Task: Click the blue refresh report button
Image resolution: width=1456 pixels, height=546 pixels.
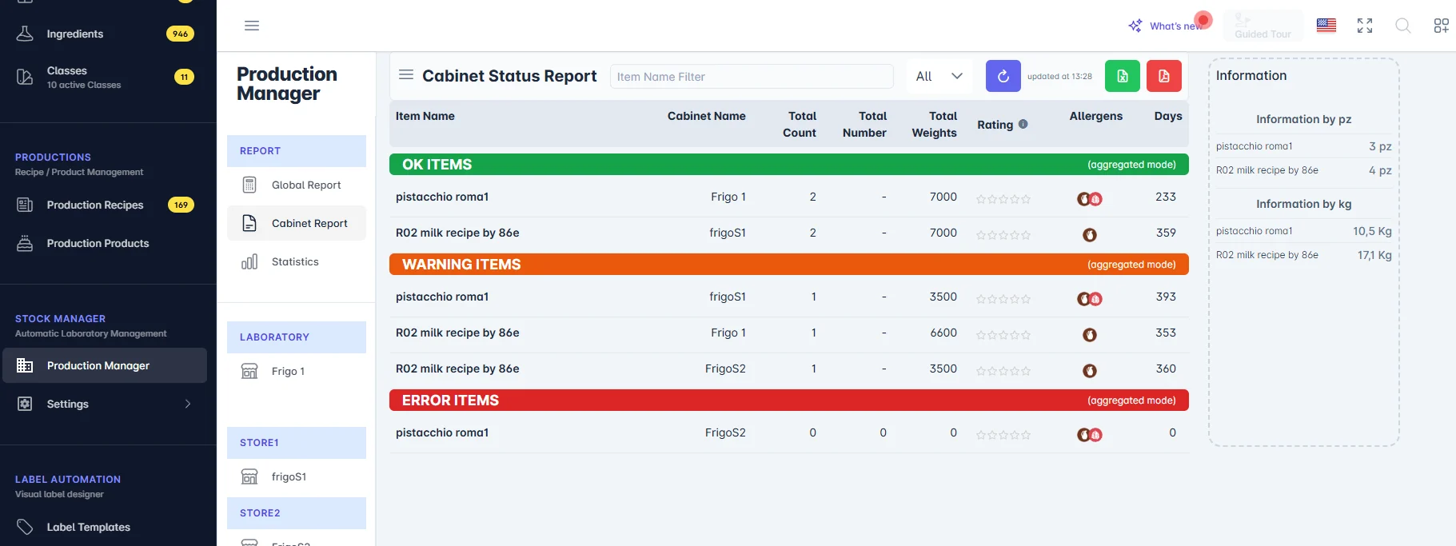Action: click(1003, 76)
